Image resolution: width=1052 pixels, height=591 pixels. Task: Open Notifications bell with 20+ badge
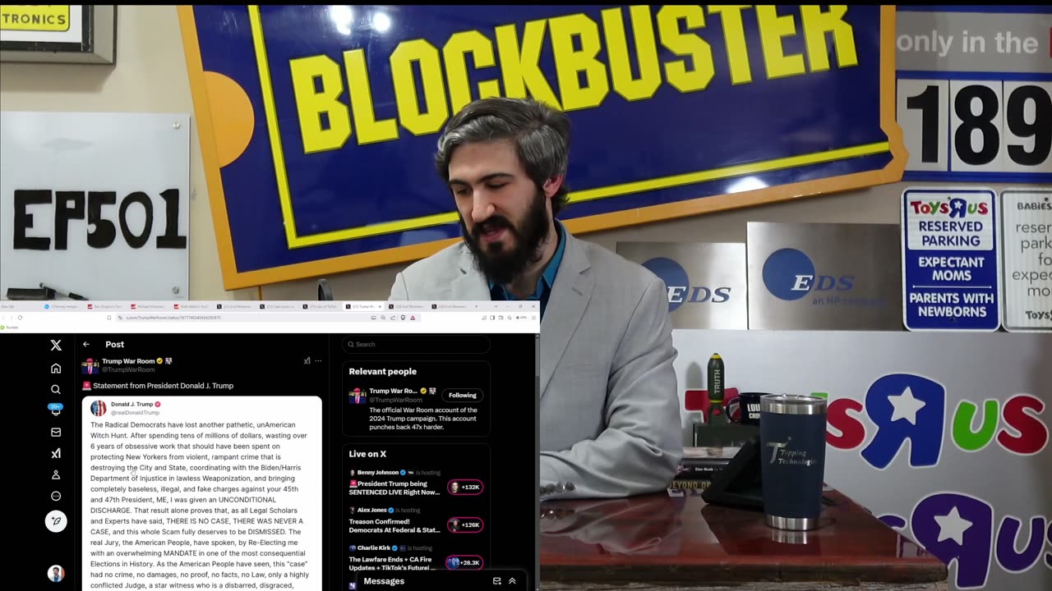[x=56, y=410]
